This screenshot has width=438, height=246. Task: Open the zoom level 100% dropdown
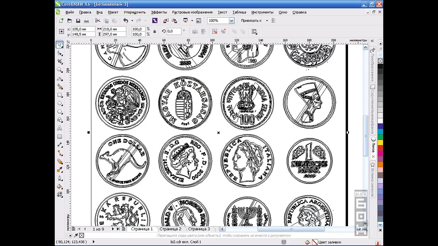[x=232, y=21]
